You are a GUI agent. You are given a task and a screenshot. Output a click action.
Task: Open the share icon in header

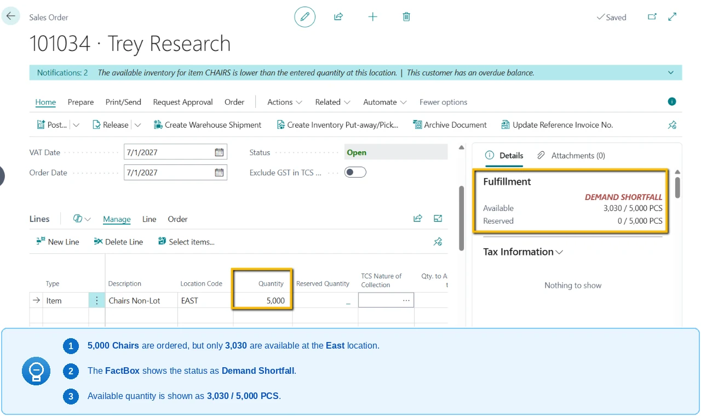(x=338, y=17)
